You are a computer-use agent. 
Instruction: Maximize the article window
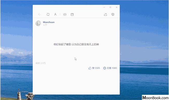point(110,7)
